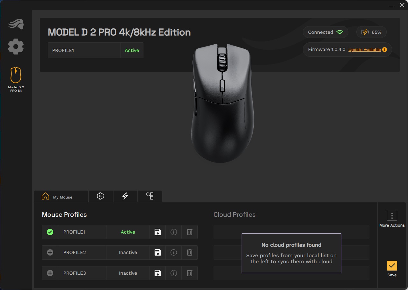Click the Inactive status of PROFILE2
408x290 pixels.
(x=128, y=252)
